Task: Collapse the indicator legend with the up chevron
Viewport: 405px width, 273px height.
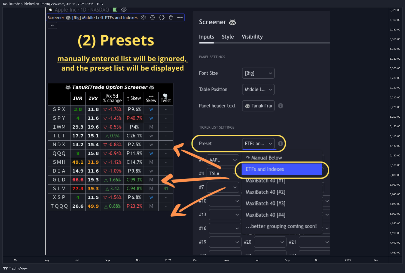Action: pos(52,25)
